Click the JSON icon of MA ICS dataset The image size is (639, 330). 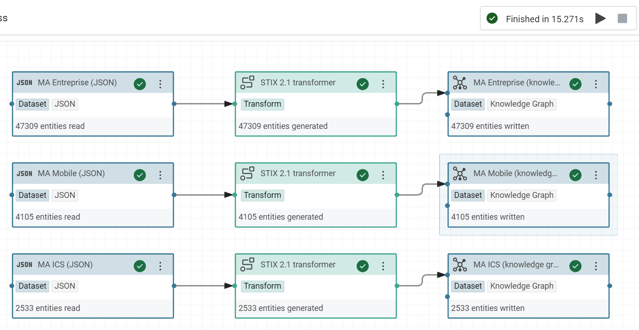(x=25, y=265)
